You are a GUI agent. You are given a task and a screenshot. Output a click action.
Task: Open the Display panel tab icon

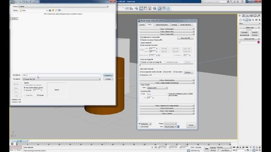(x=255, y=16)
